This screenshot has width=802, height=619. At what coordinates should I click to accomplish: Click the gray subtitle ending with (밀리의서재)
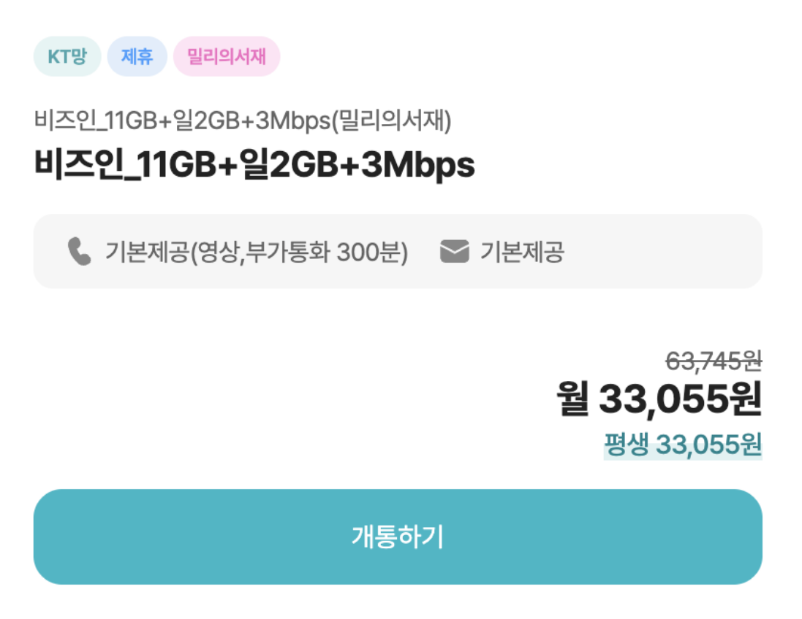[243, 120]
